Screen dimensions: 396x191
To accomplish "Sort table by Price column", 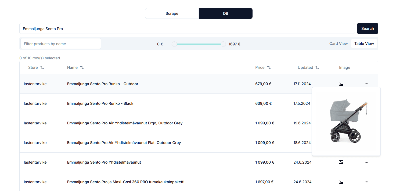I will point(263,67).
